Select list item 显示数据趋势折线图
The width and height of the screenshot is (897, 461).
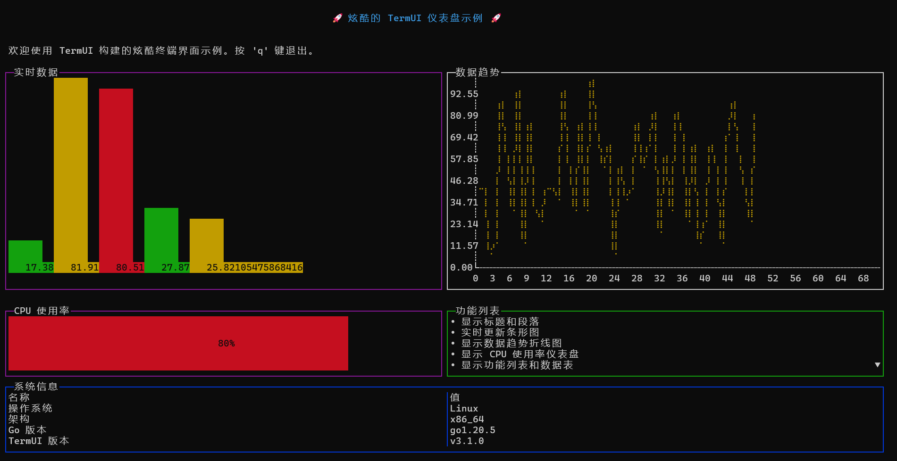(x=511, y=343)
